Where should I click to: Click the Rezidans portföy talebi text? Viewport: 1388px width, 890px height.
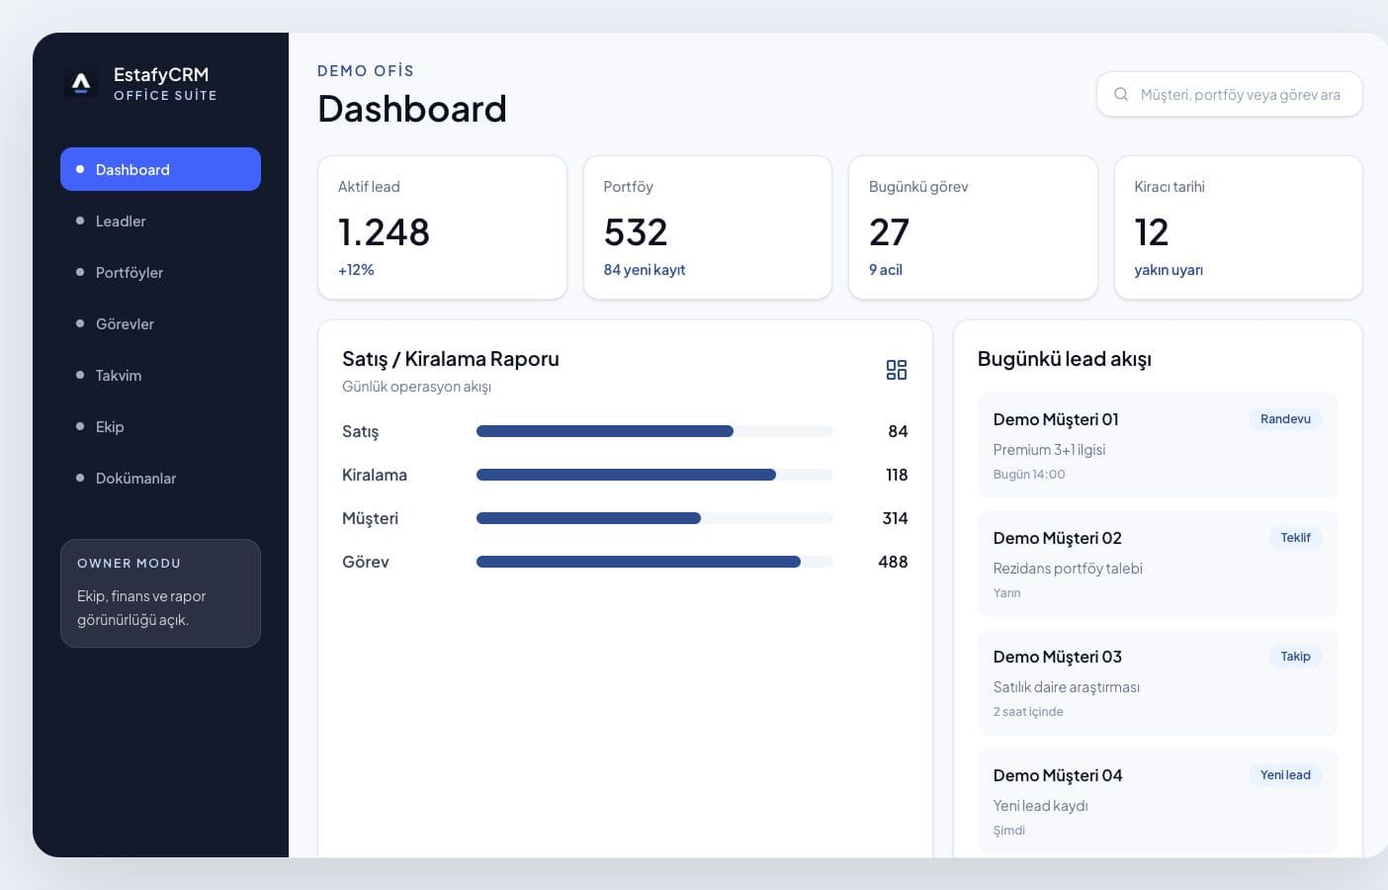(x=1068, y=569)
